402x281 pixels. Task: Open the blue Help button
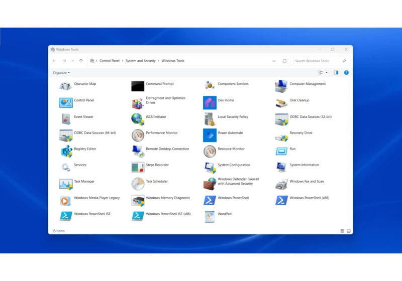tap(346, 73)
